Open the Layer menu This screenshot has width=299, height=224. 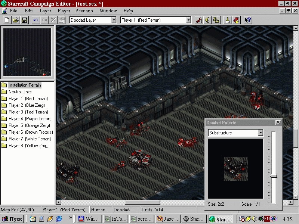coord(45,11)
